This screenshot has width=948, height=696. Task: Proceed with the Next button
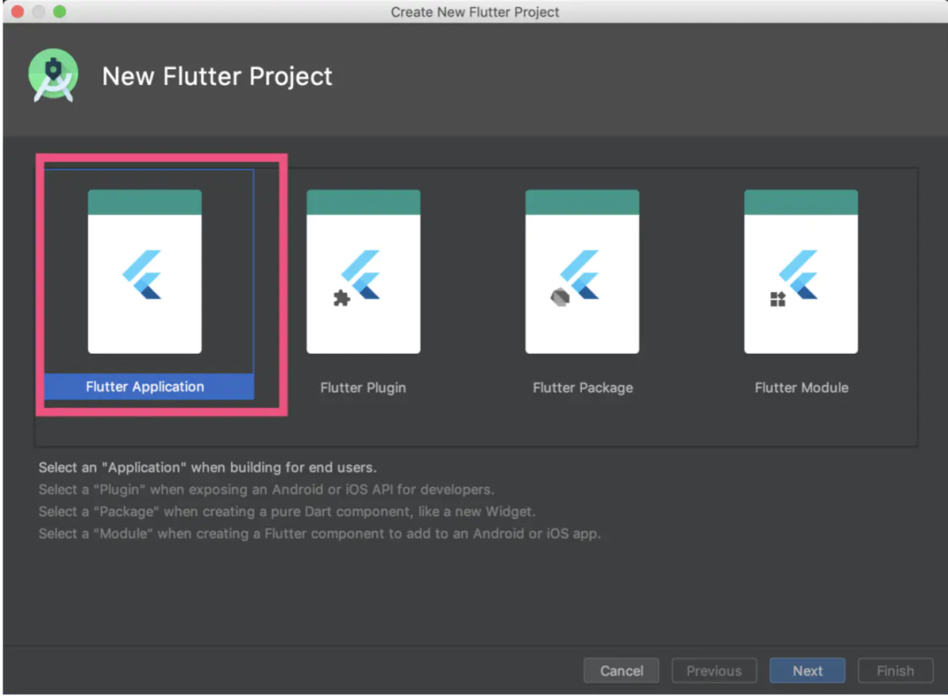coord(808,671)
